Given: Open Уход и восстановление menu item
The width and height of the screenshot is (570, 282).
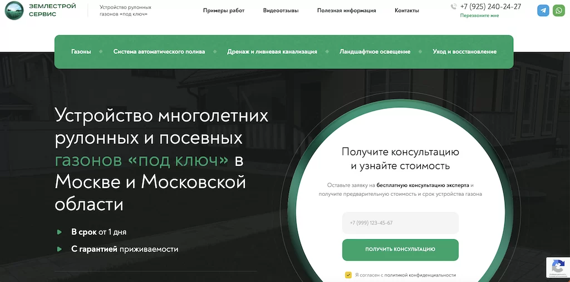Looking at the screenshot, I should pyautogui.click(x=464, y=52).
